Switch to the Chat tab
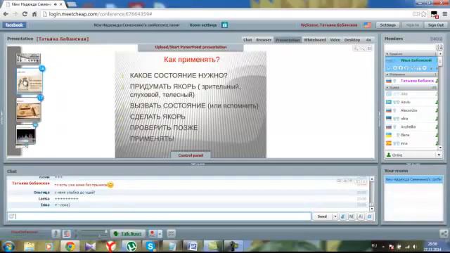 [x=247, y=40]
